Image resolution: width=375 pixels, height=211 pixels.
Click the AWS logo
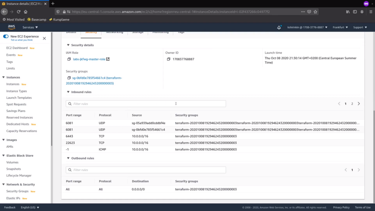11,27
